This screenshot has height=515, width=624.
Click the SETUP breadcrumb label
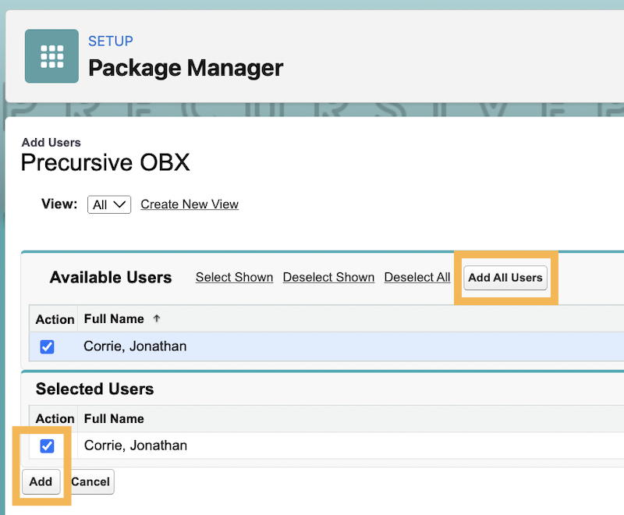point(111,41)
